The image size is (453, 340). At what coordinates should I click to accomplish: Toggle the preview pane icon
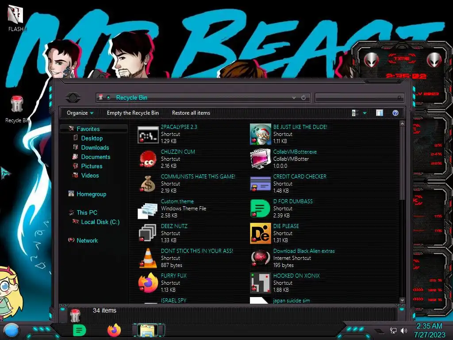pyautogui.click(x=380, y=113)
